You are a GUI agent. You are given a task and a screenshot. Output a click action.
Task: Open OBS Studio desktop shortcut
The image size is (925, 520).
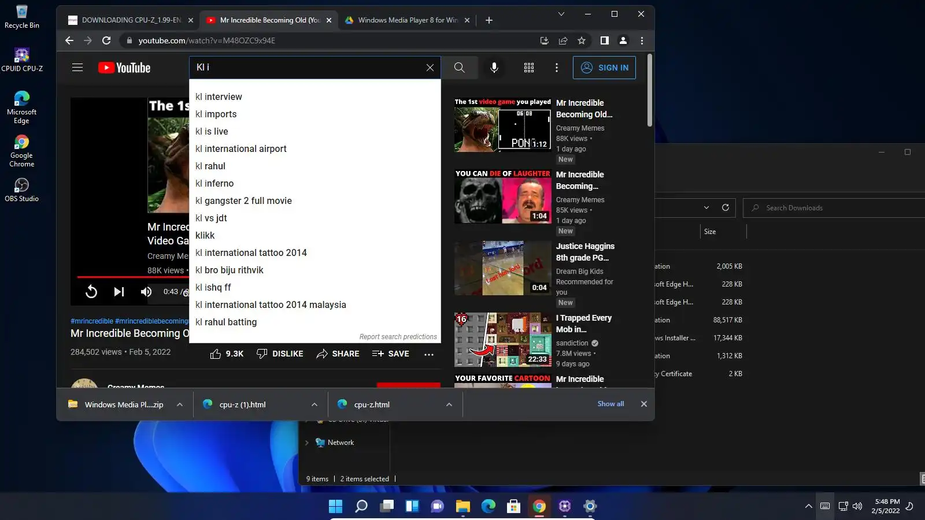pos(21,190)
